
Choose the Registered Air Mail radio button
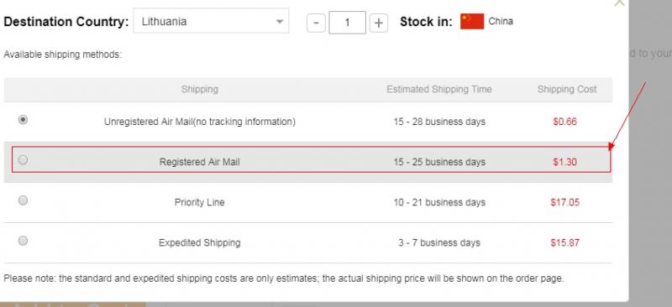point(24,159)
